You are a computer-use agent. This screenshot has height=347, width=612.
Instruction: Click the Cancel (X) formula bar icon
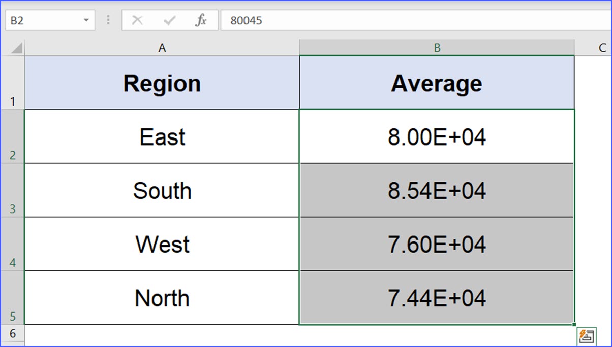point(137,20)
